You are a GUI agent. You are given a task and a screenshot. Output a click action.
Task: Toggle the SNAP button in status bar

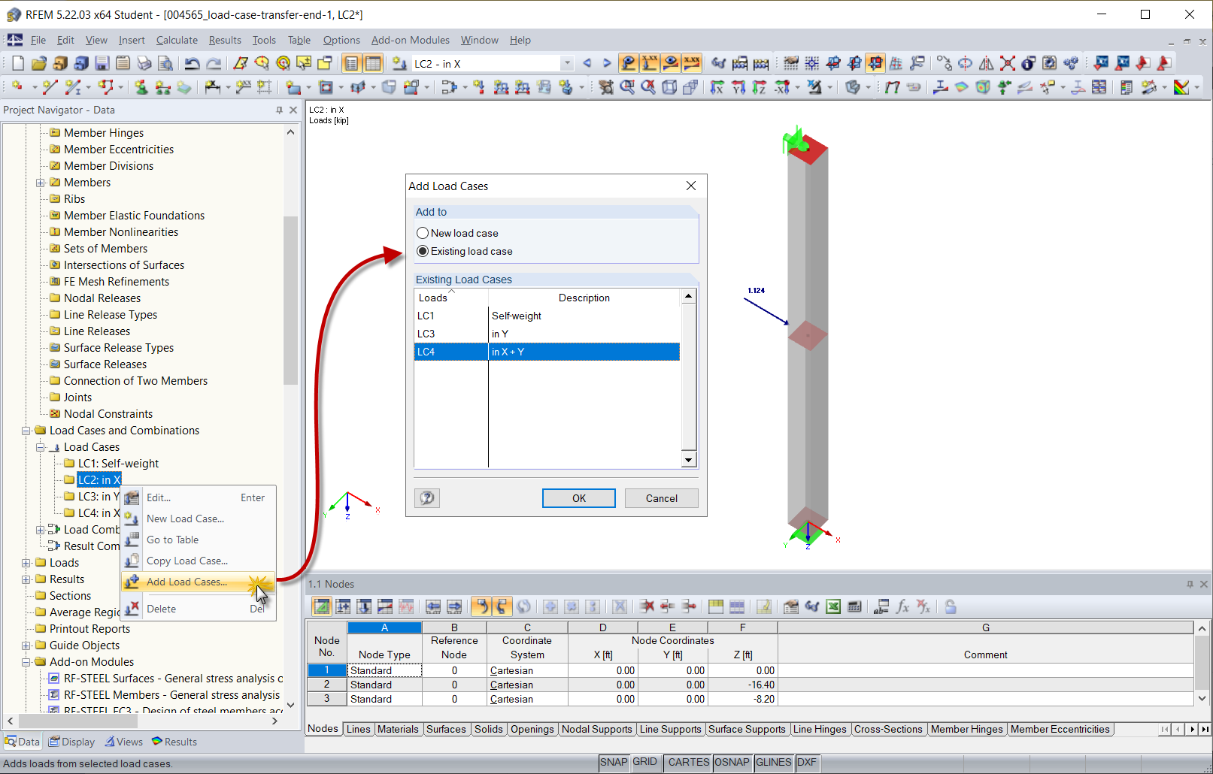614,762
